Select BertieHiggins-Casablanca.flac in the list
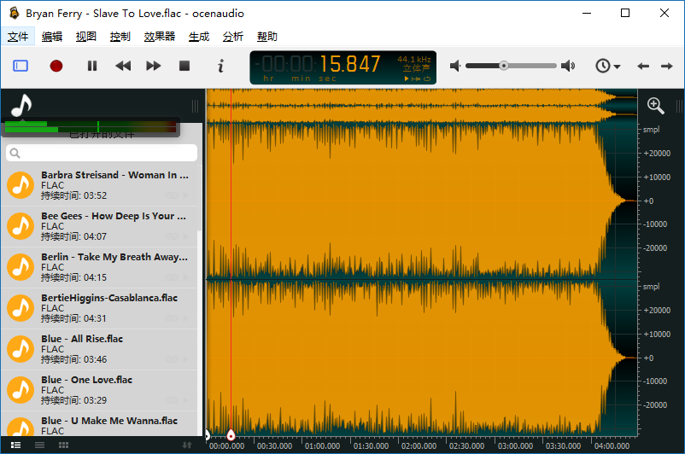 click(100, 308)
